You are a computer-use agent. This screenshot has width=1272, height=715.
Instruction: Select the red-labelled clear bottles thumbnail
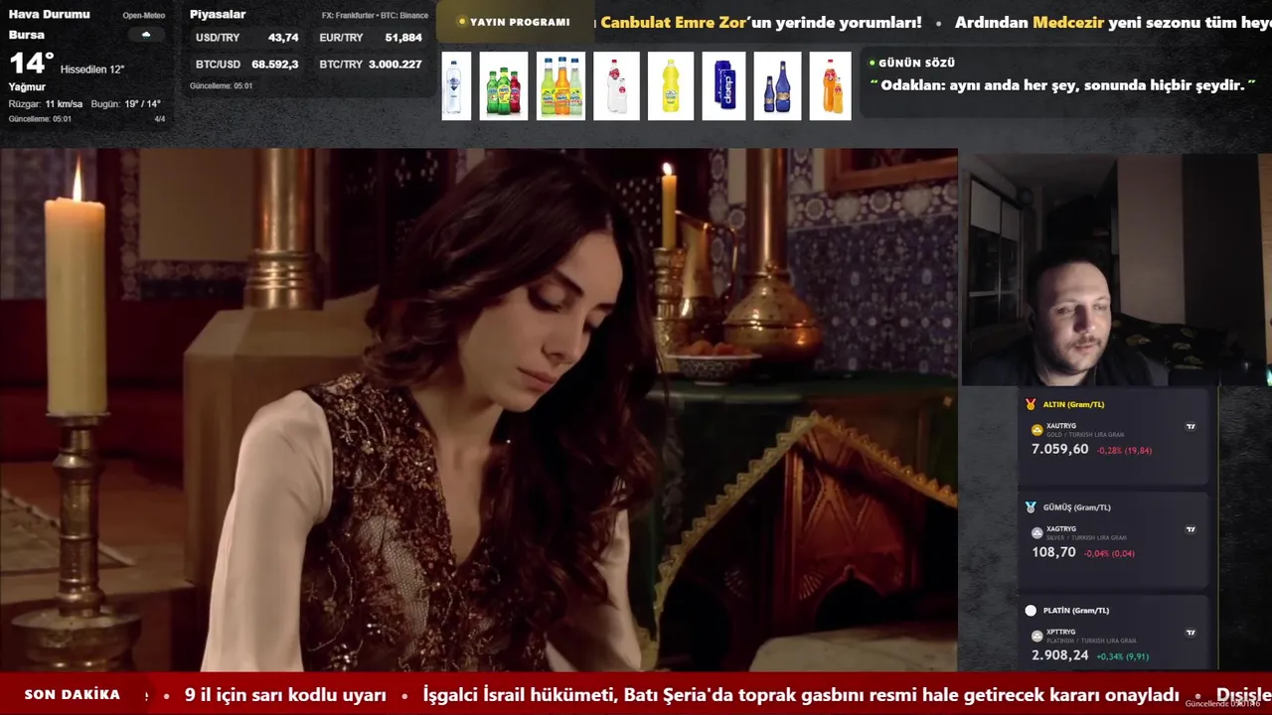(x=616, y=86)
